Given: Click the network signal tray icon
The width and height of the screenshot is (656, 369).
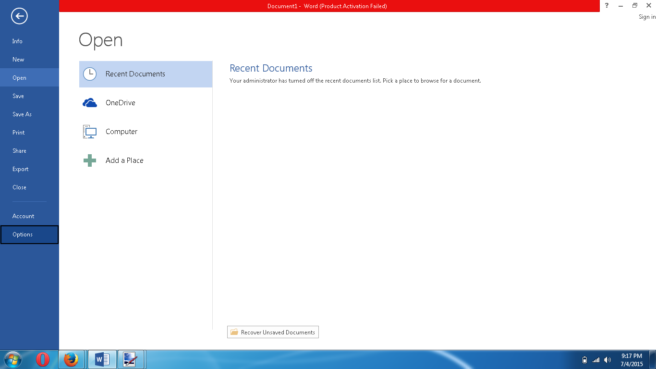Looking at the screenshot, I should point(596,360).
